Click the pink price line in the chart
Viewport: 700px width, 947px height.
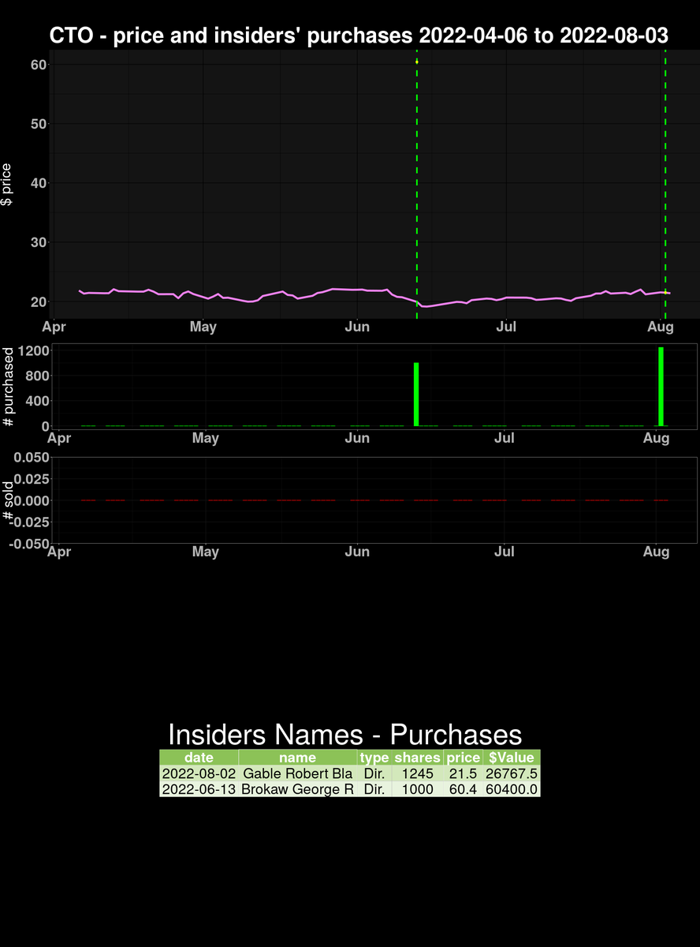[x=374, y=298]
